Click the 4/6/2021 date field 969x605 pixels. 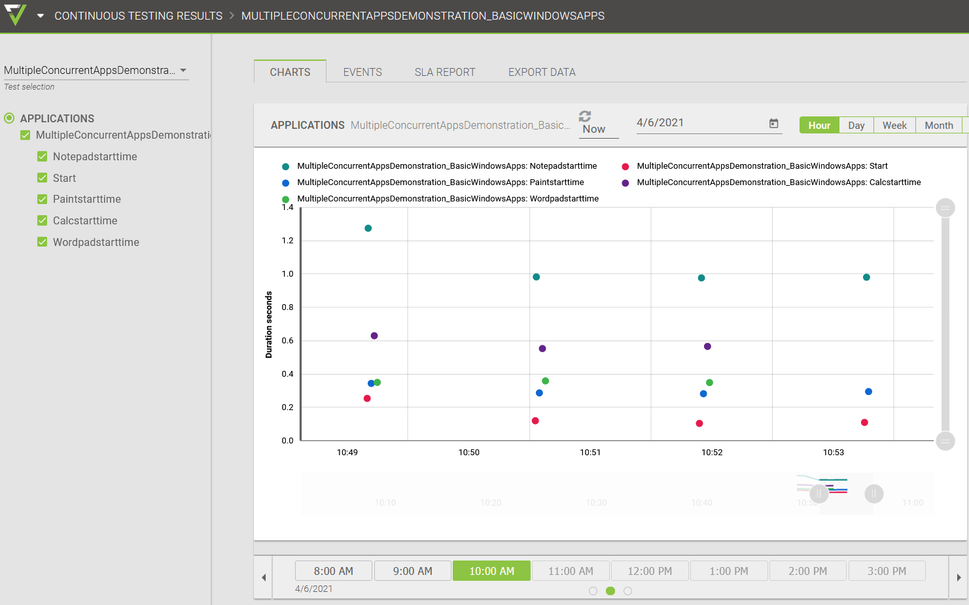click(x=700, y=123)
